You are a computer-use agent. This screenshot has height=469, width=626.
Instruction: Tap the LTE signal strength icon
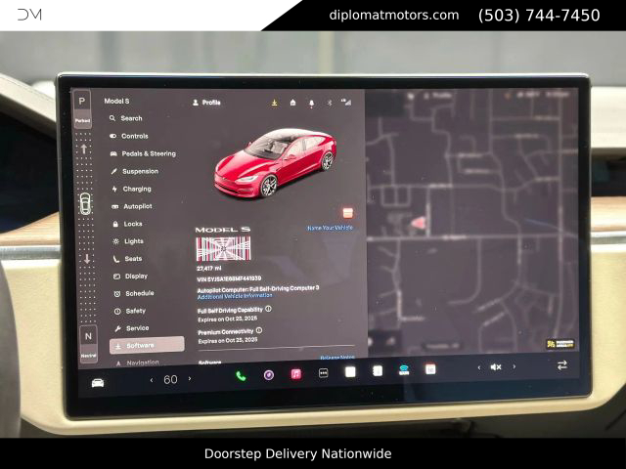click(x=346, y=103)
